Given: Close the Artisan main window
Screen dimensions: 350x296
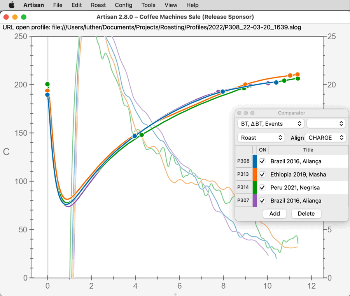Looking at the screenshot, I should pyautogui.click(x=6, y=17).
